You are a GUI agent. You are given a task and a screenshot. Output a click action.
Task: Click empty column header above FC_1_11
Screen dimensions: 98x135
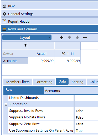pos(68,46)
